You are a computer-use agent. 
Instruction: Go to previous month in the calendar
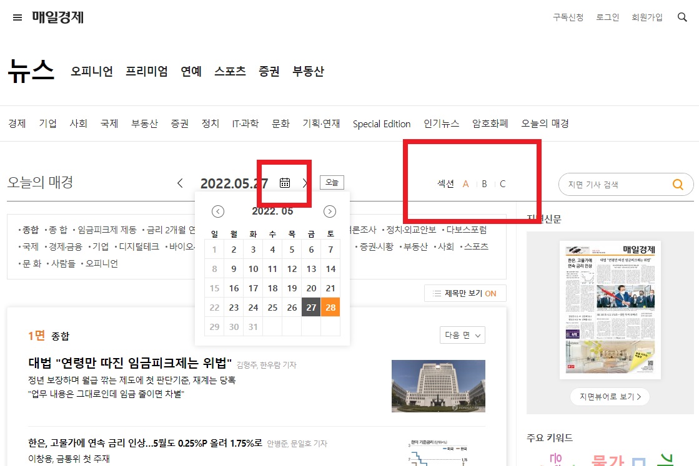pos(217,211)
